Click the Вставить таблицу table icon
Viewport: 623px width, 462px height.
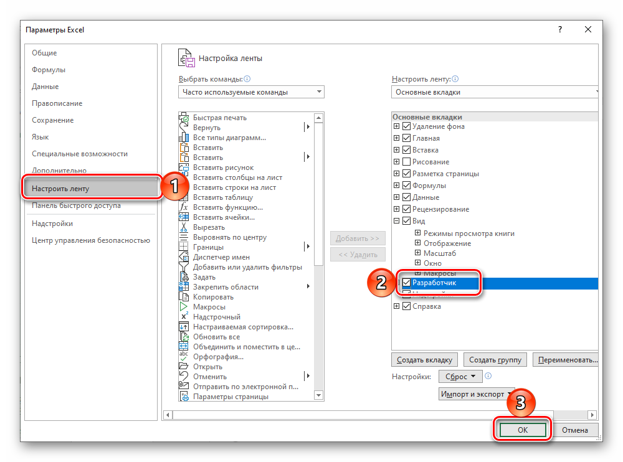click(x=184, y=197)
